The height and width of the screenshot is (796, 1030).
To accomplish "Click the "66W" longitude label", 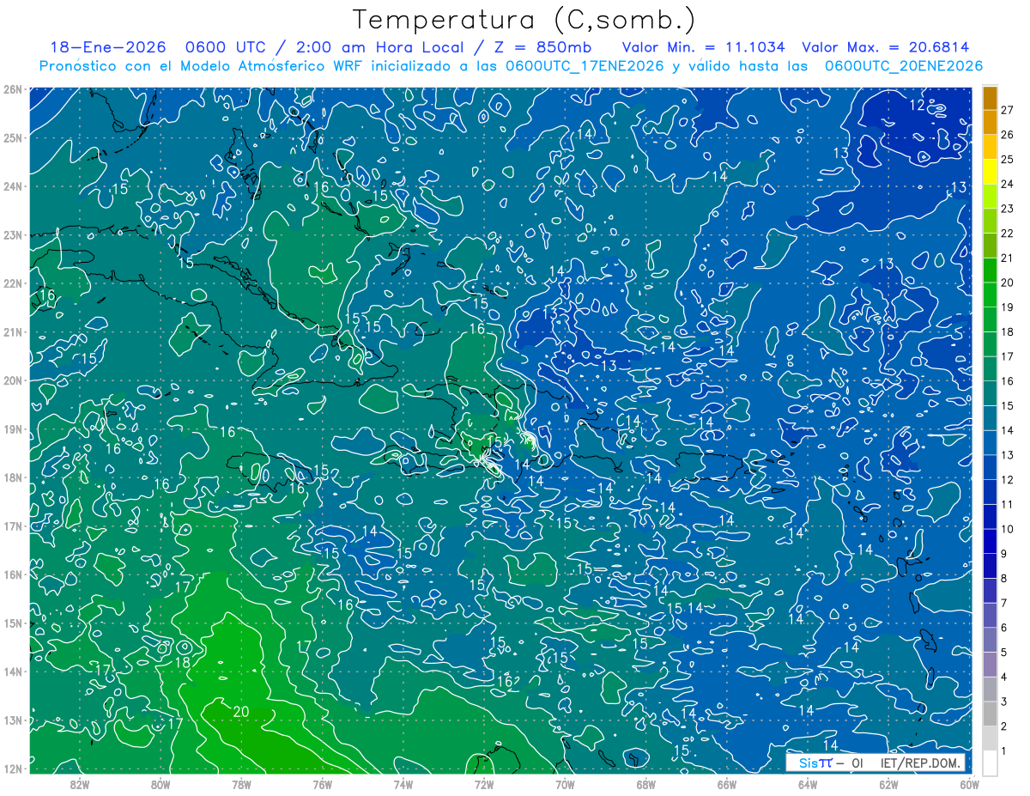I will (x=727, y=783).
